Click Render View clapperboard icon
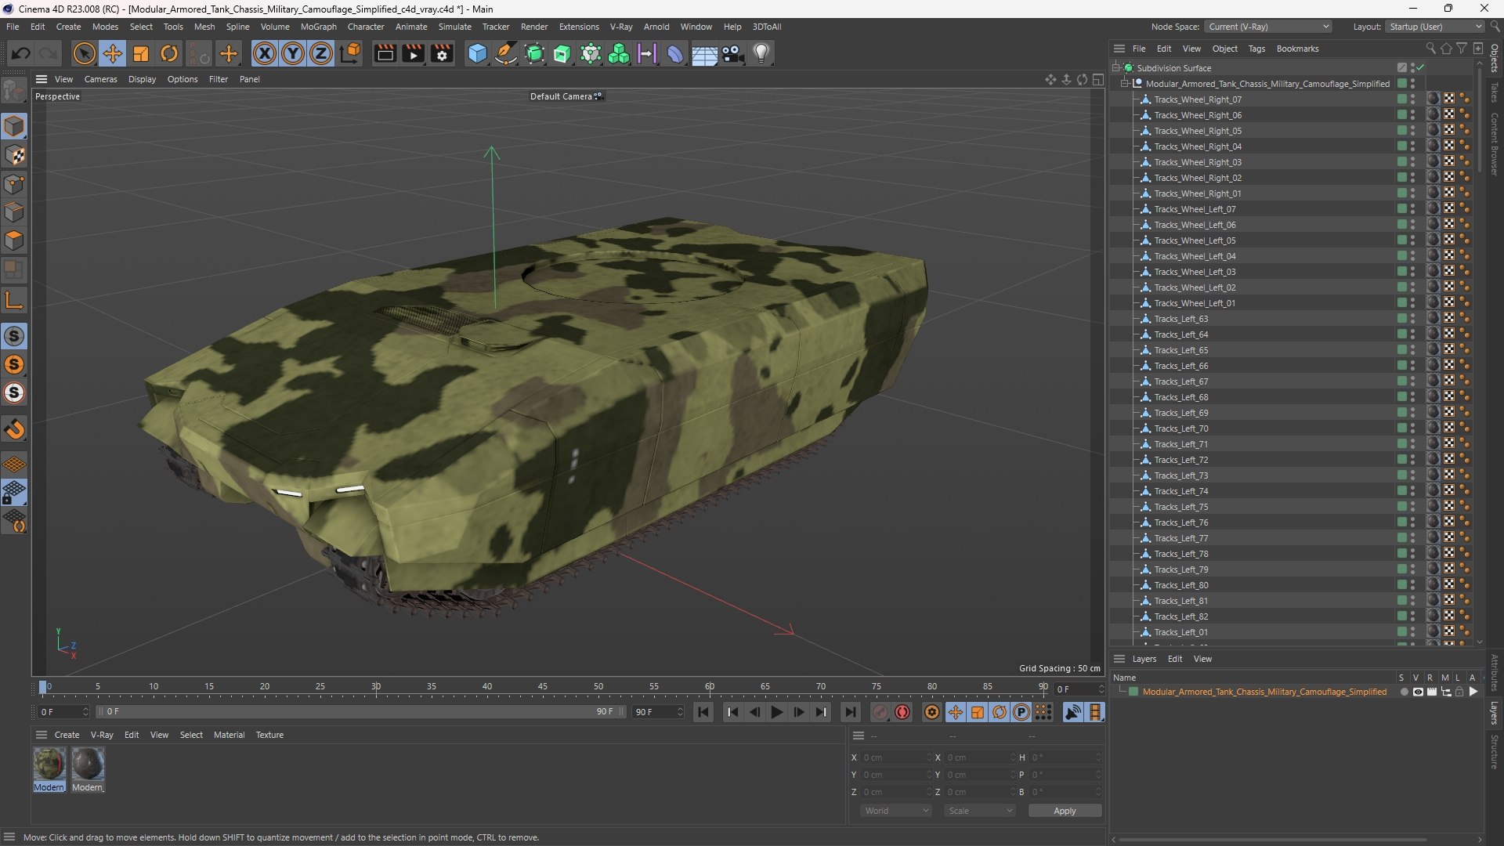Image resolution: width=1504 pixels, height=846 pixels. coord(385,53)
